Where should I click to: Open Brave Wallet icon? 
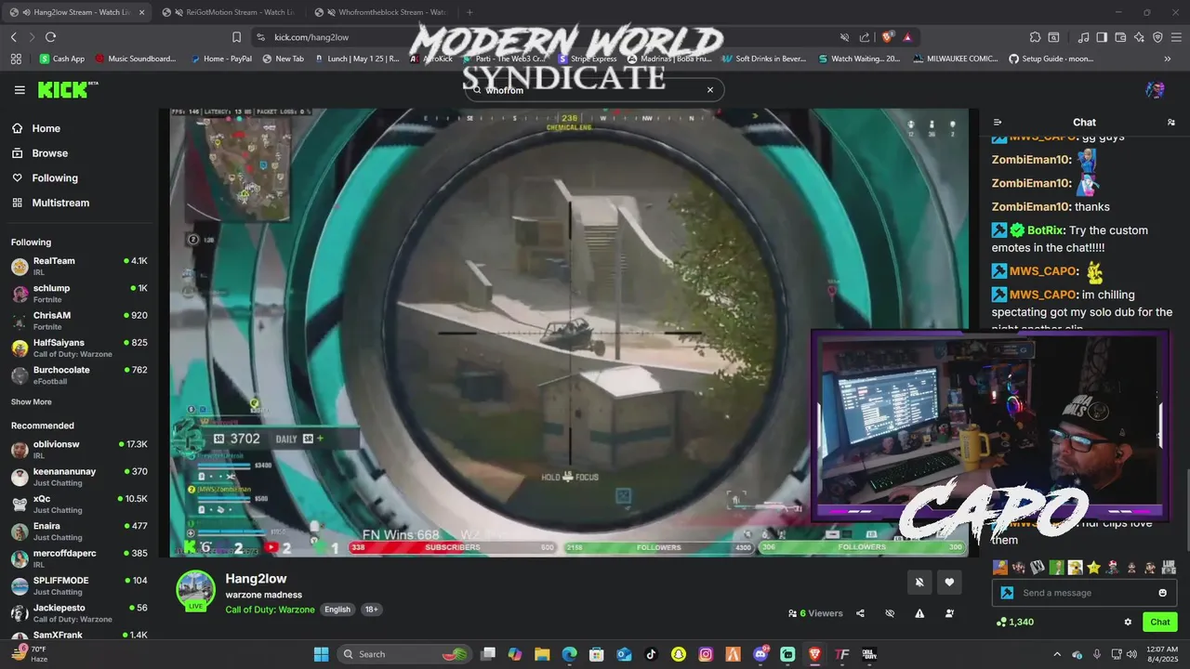click(x=1120, y=37)
